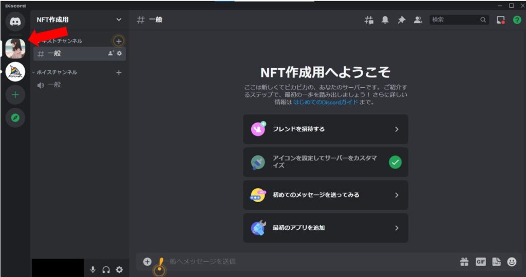The height and width of the screenshot is (277, 526).
Task: Click the search magnifier icon
Action: [x=483, y=20]
